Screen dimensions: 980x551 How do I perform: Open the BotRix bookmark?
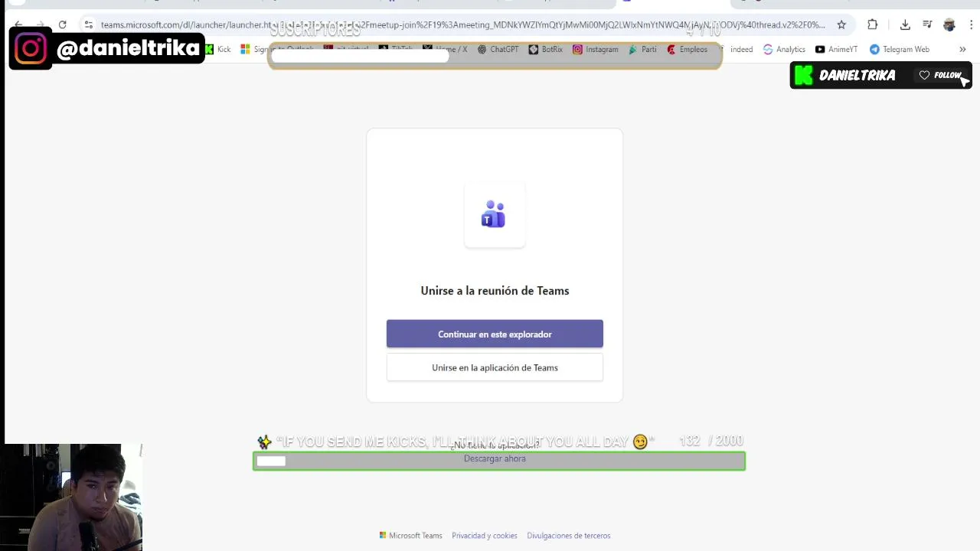point(545,49)
